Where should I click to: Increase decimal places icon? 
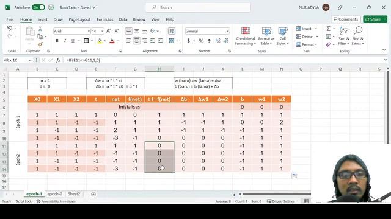point(218,41)
